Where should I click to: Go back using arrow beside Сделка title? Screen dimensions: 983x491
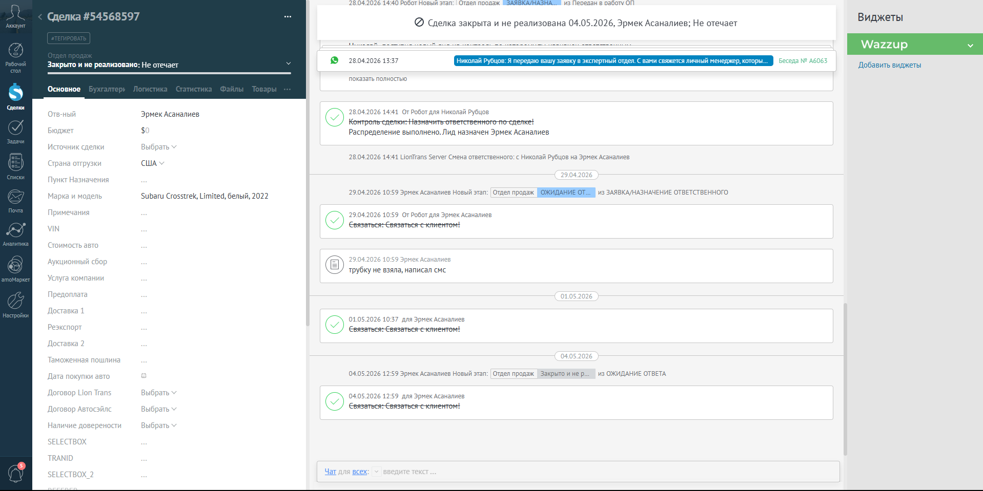click(39, 17)
